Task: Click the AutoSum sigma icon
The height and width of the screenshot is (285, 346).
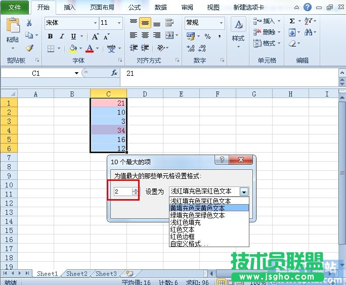Action: [292, 21]
